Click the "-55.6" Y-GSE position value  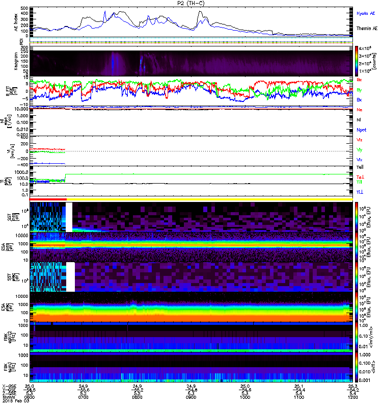click(x=83, y=390)
